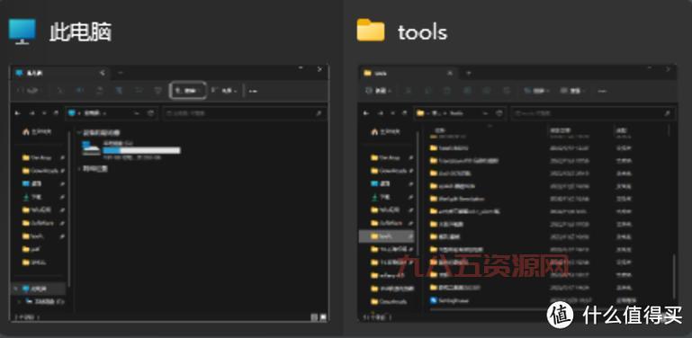This screenshot has height=338, width=692.
Task: Click the back arrow in the tools window
Action: click(366, 113)
